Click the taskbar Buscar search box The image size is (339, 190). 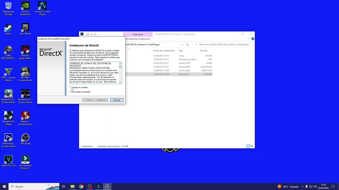(x=34, y=187)
